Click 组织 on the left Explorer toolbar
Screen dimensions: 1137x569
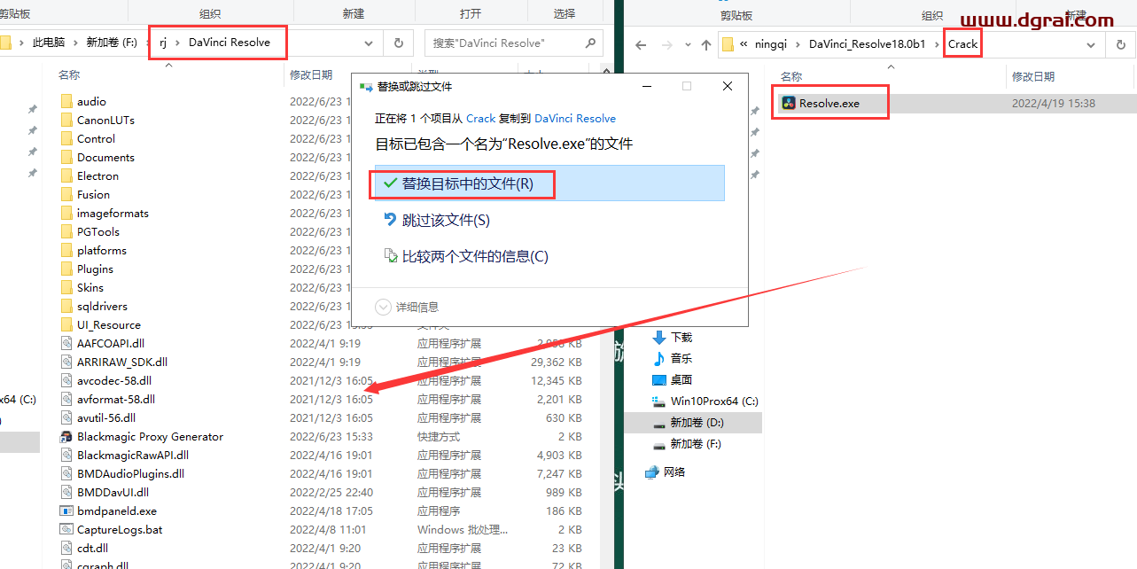pyautogui.click(x=210, y=12)
